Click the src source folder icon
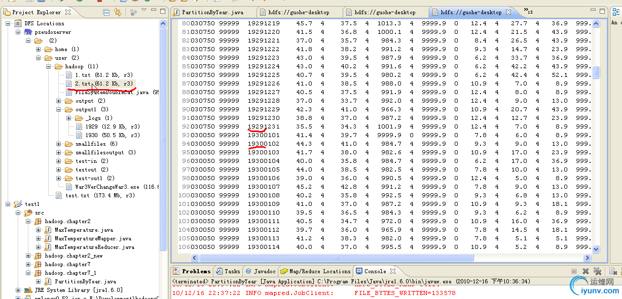622x299 pixels. (28, 212)
